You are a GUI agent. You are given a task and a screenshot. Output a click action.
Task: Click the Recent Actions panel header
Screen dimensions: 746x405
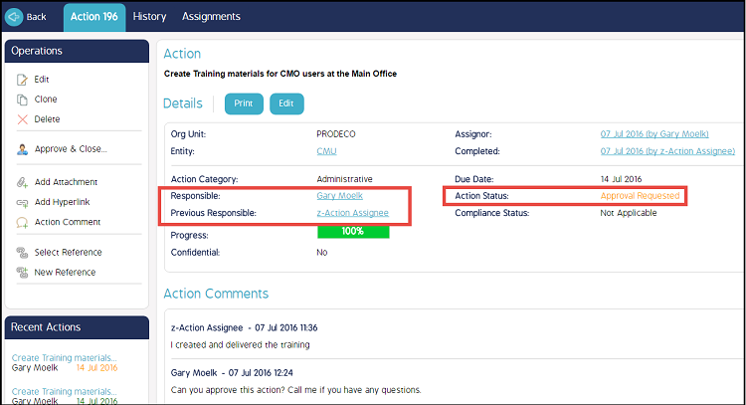(x=77, y=327)
